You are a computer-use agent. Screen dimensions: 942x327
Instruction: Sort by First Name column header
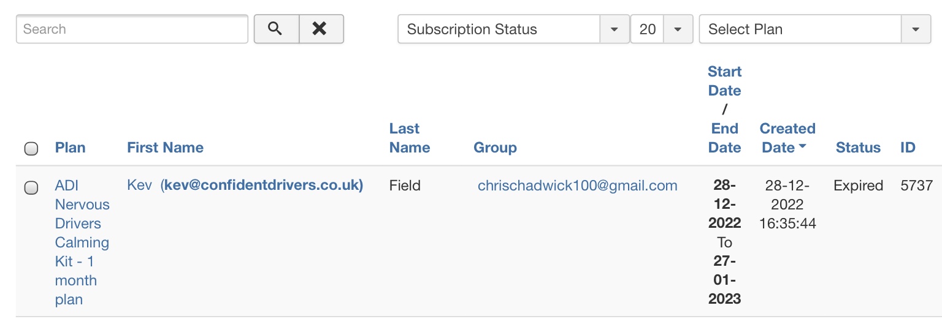[166, 148]
